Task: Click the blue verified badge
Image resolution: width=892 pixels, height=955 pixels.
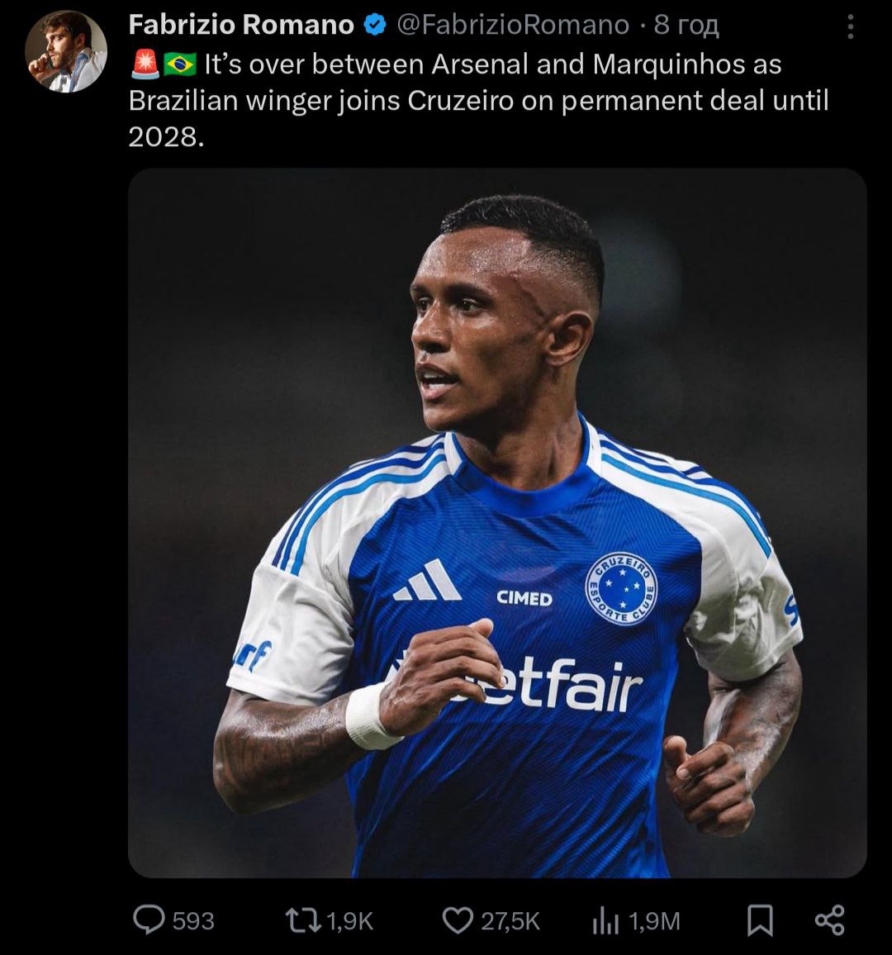Action: [376, 26]
